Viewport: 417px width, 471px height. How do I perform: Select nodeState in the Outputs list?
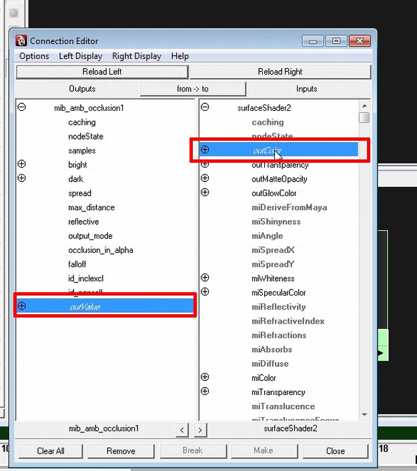pos(85,136)
